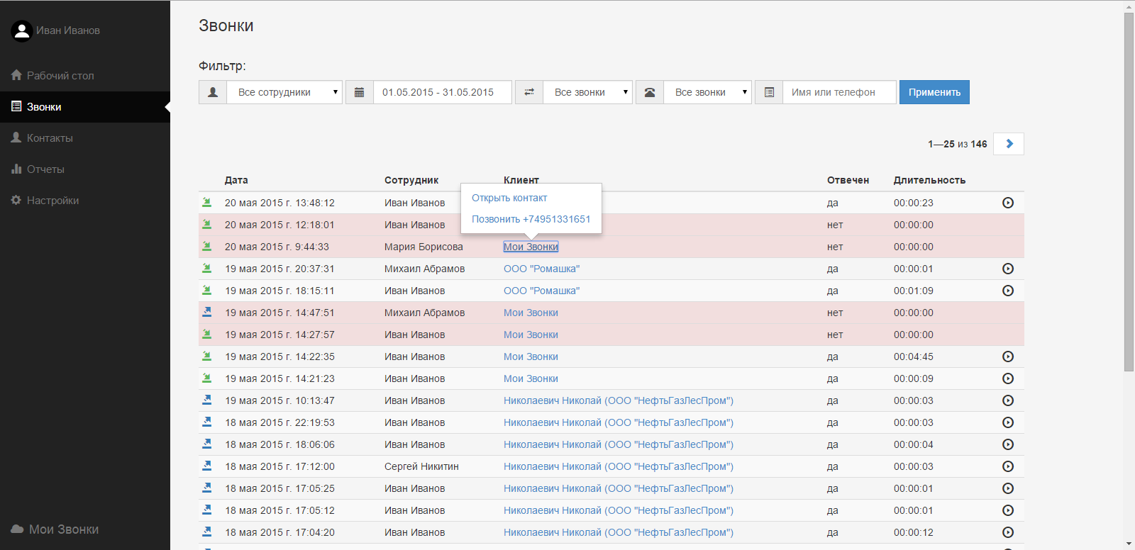Play recording of the 10:13:47 call
The height and width of the screenshot is (550, 1135).
tap(1008, 400)
